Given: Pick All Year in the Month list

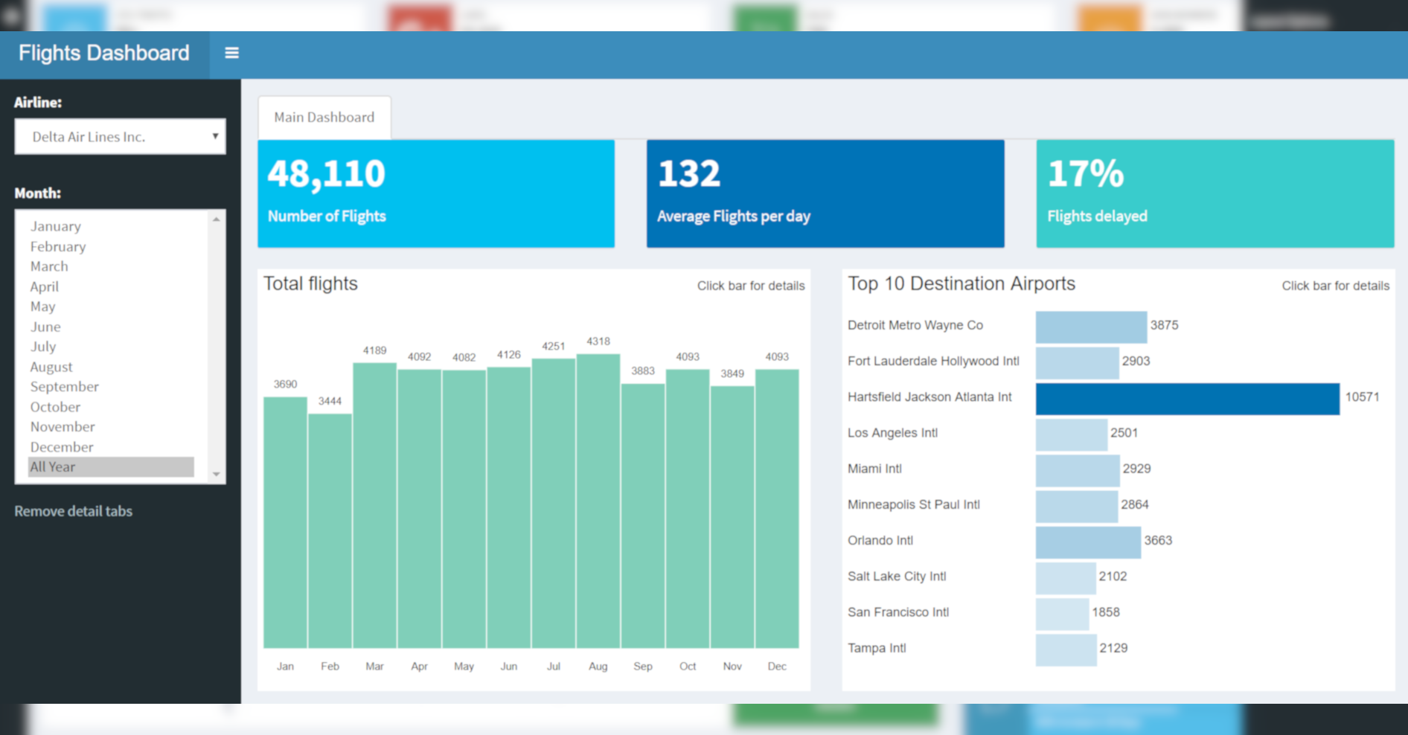Looking at the screenshot, I should click(53, 467).
